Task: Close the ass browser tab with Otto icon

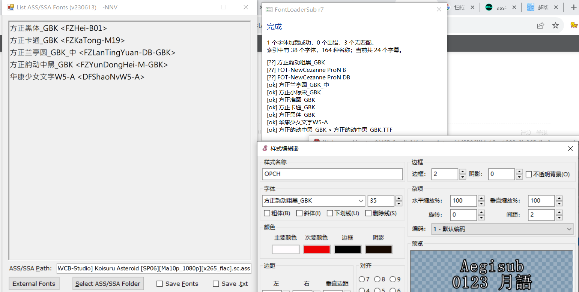Action: (514, 7)
